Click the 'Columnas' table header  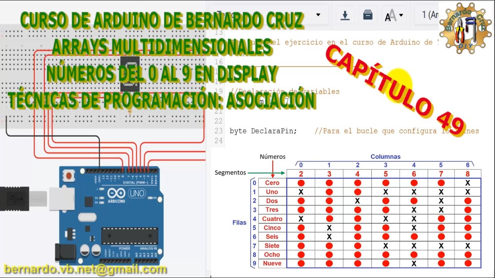386,157
